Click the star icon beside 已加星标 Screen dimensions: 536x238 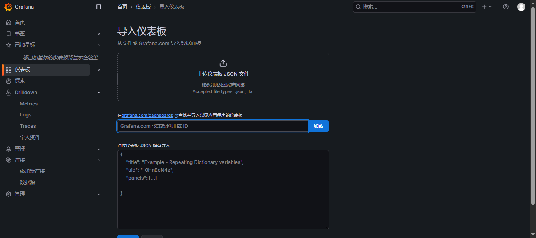pyautogui.click(x=9, y=45)
